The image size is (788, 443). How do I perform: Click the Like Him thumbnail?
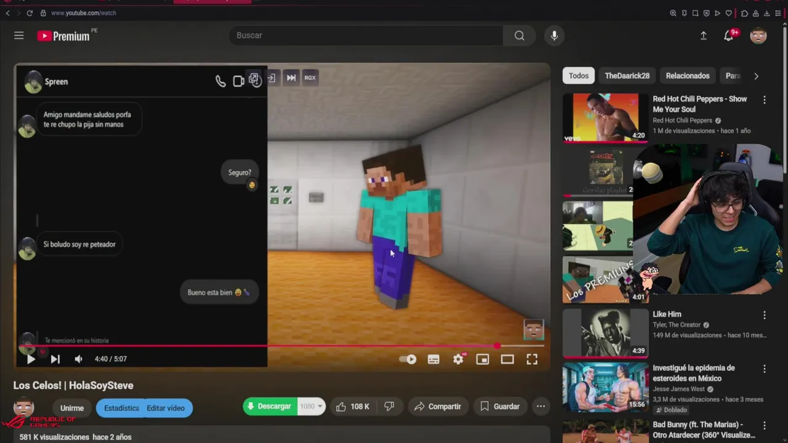click(605, 333)
